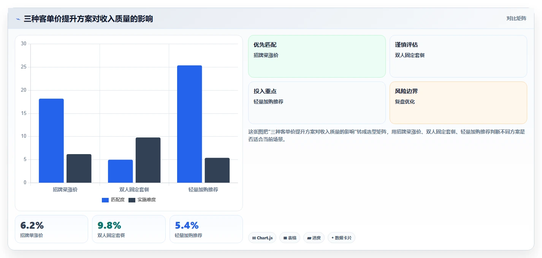Click the y-axis value 30
The width and height of the screenshot is (542, 258).
tap(24, 44)
